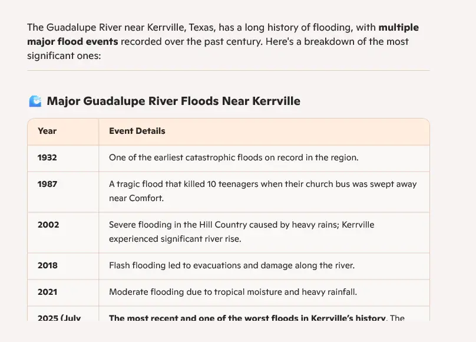The width and height of the screenshot is (476, 342).
Task: Select the 1932 year cell
Action: click(x=47, y=158)
